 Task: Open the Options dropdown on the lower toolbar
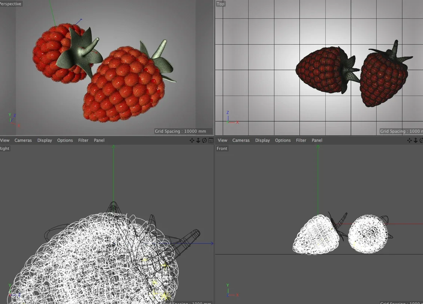(283, 140)
